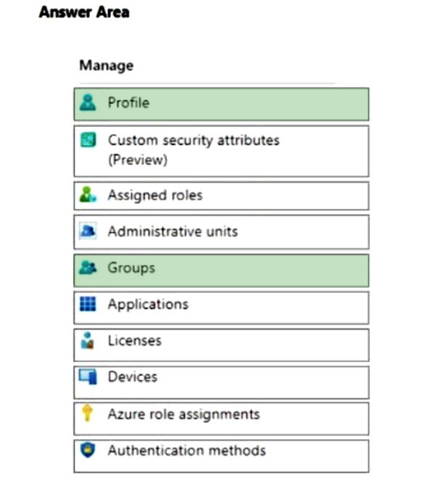Click the Administrative units icon
The width and height of the screenshot is (425, 482).
(x=88, y=231)
